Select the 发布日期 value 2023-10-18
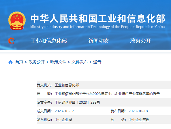The height and width of the screenshot is (129, 171). [x=138, y=111]
